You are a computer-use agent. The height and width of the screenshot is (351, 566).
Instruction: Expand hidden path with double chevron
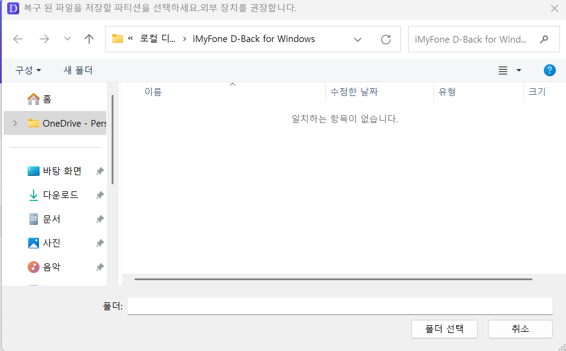(x=131, y=38)
